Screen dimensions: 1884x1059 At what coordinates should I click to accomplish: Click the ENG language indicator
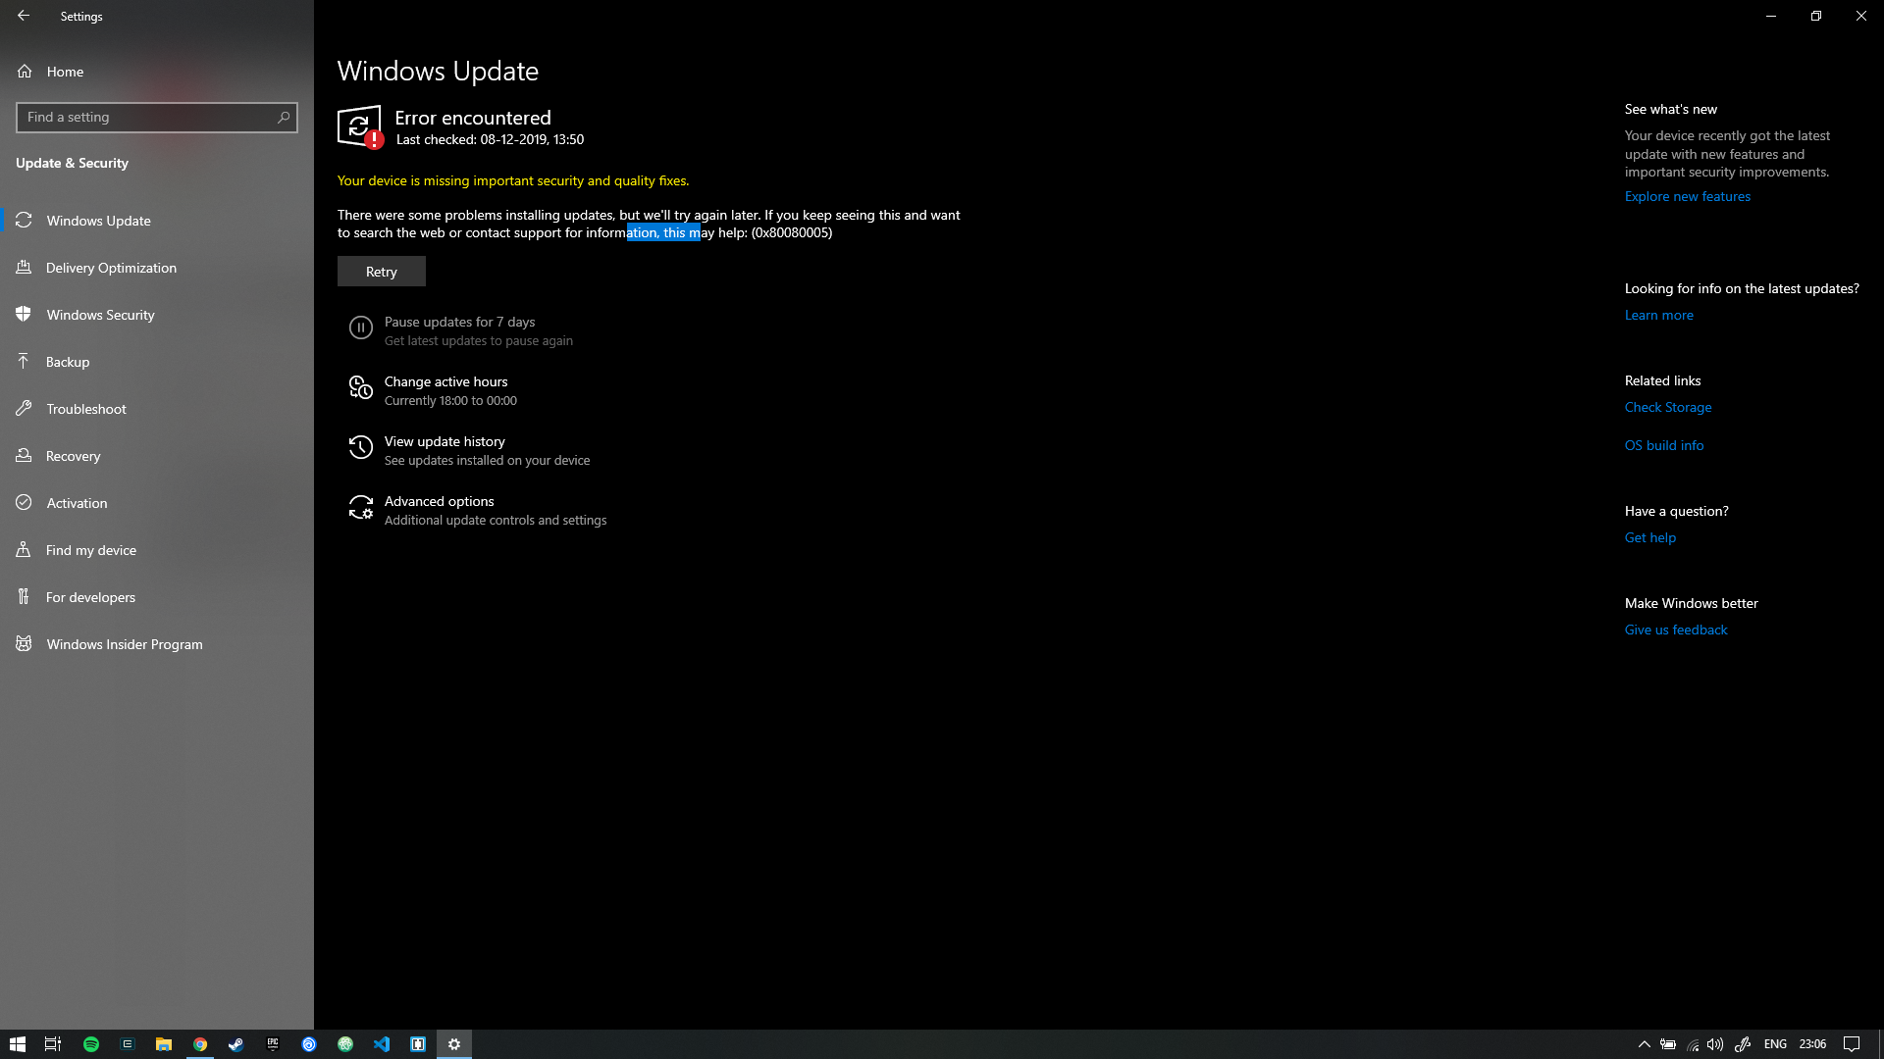pos(1775,1044)
